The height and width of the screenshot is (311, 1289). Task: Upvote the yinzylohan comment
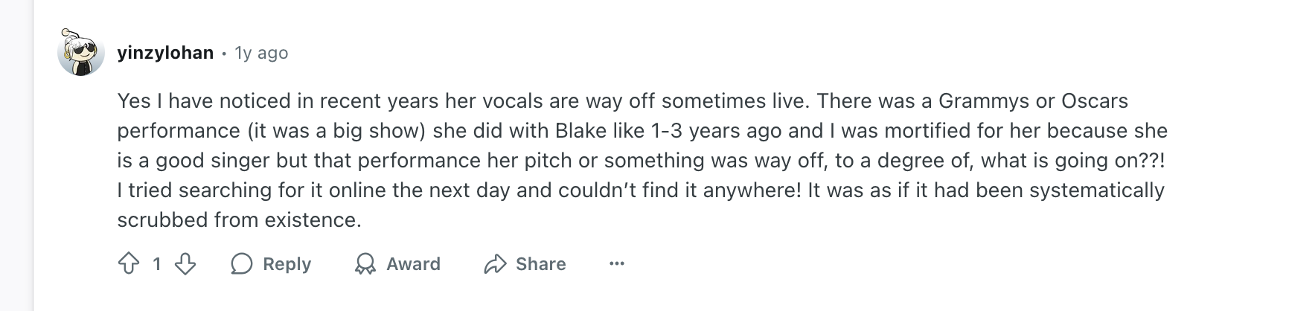pos(129,263)
